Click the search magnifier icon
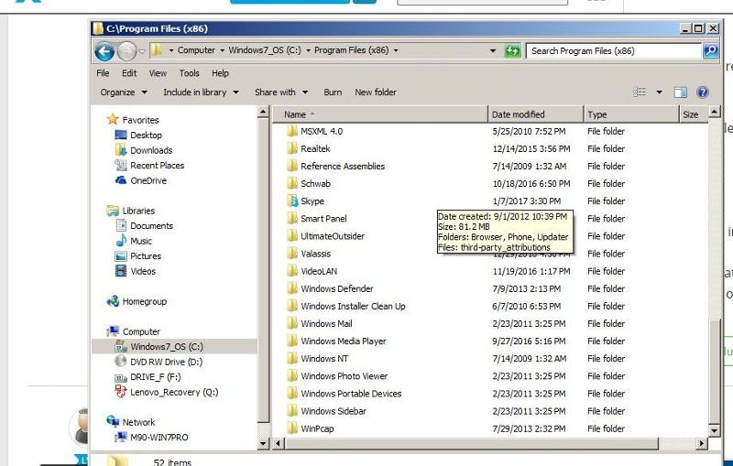Viewport: 733px width, 466px height. coord(711,50)
